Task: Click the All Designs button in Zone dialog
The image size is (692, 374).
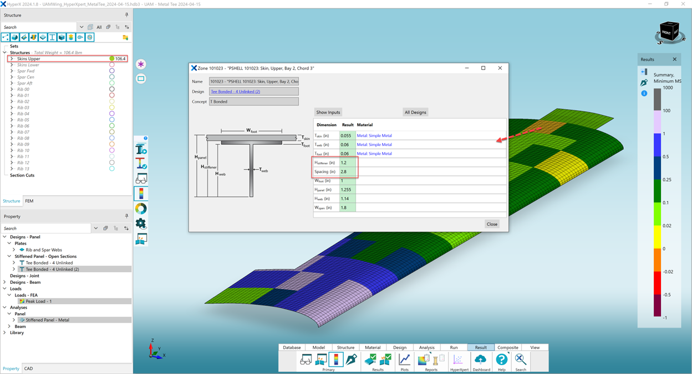Action: pyautogui.click(x=415, y=112)
